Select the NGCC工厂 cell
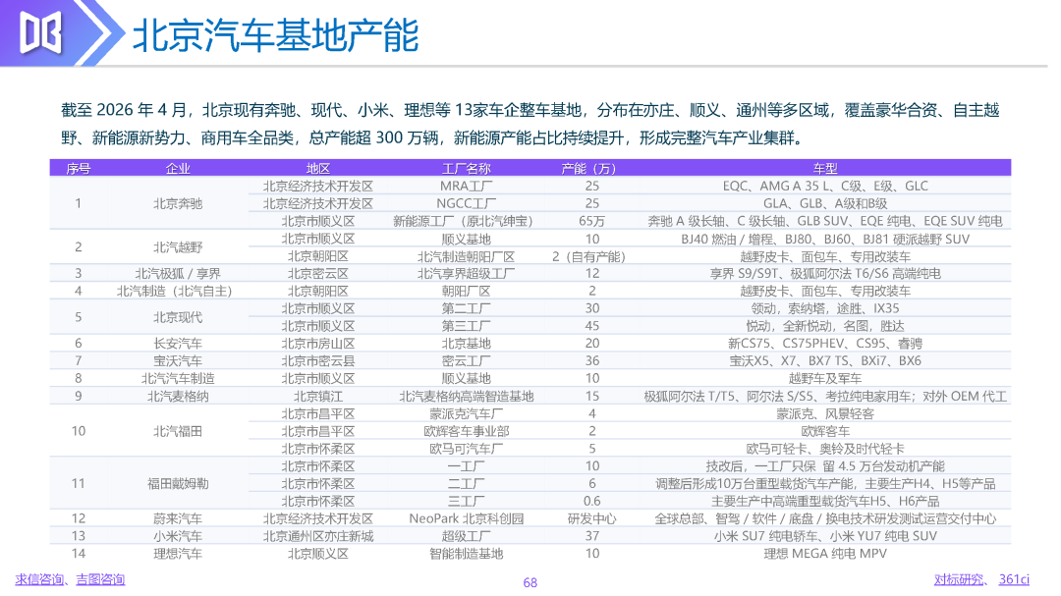The width and height of the screenshot is (1061, 596). 467,203
